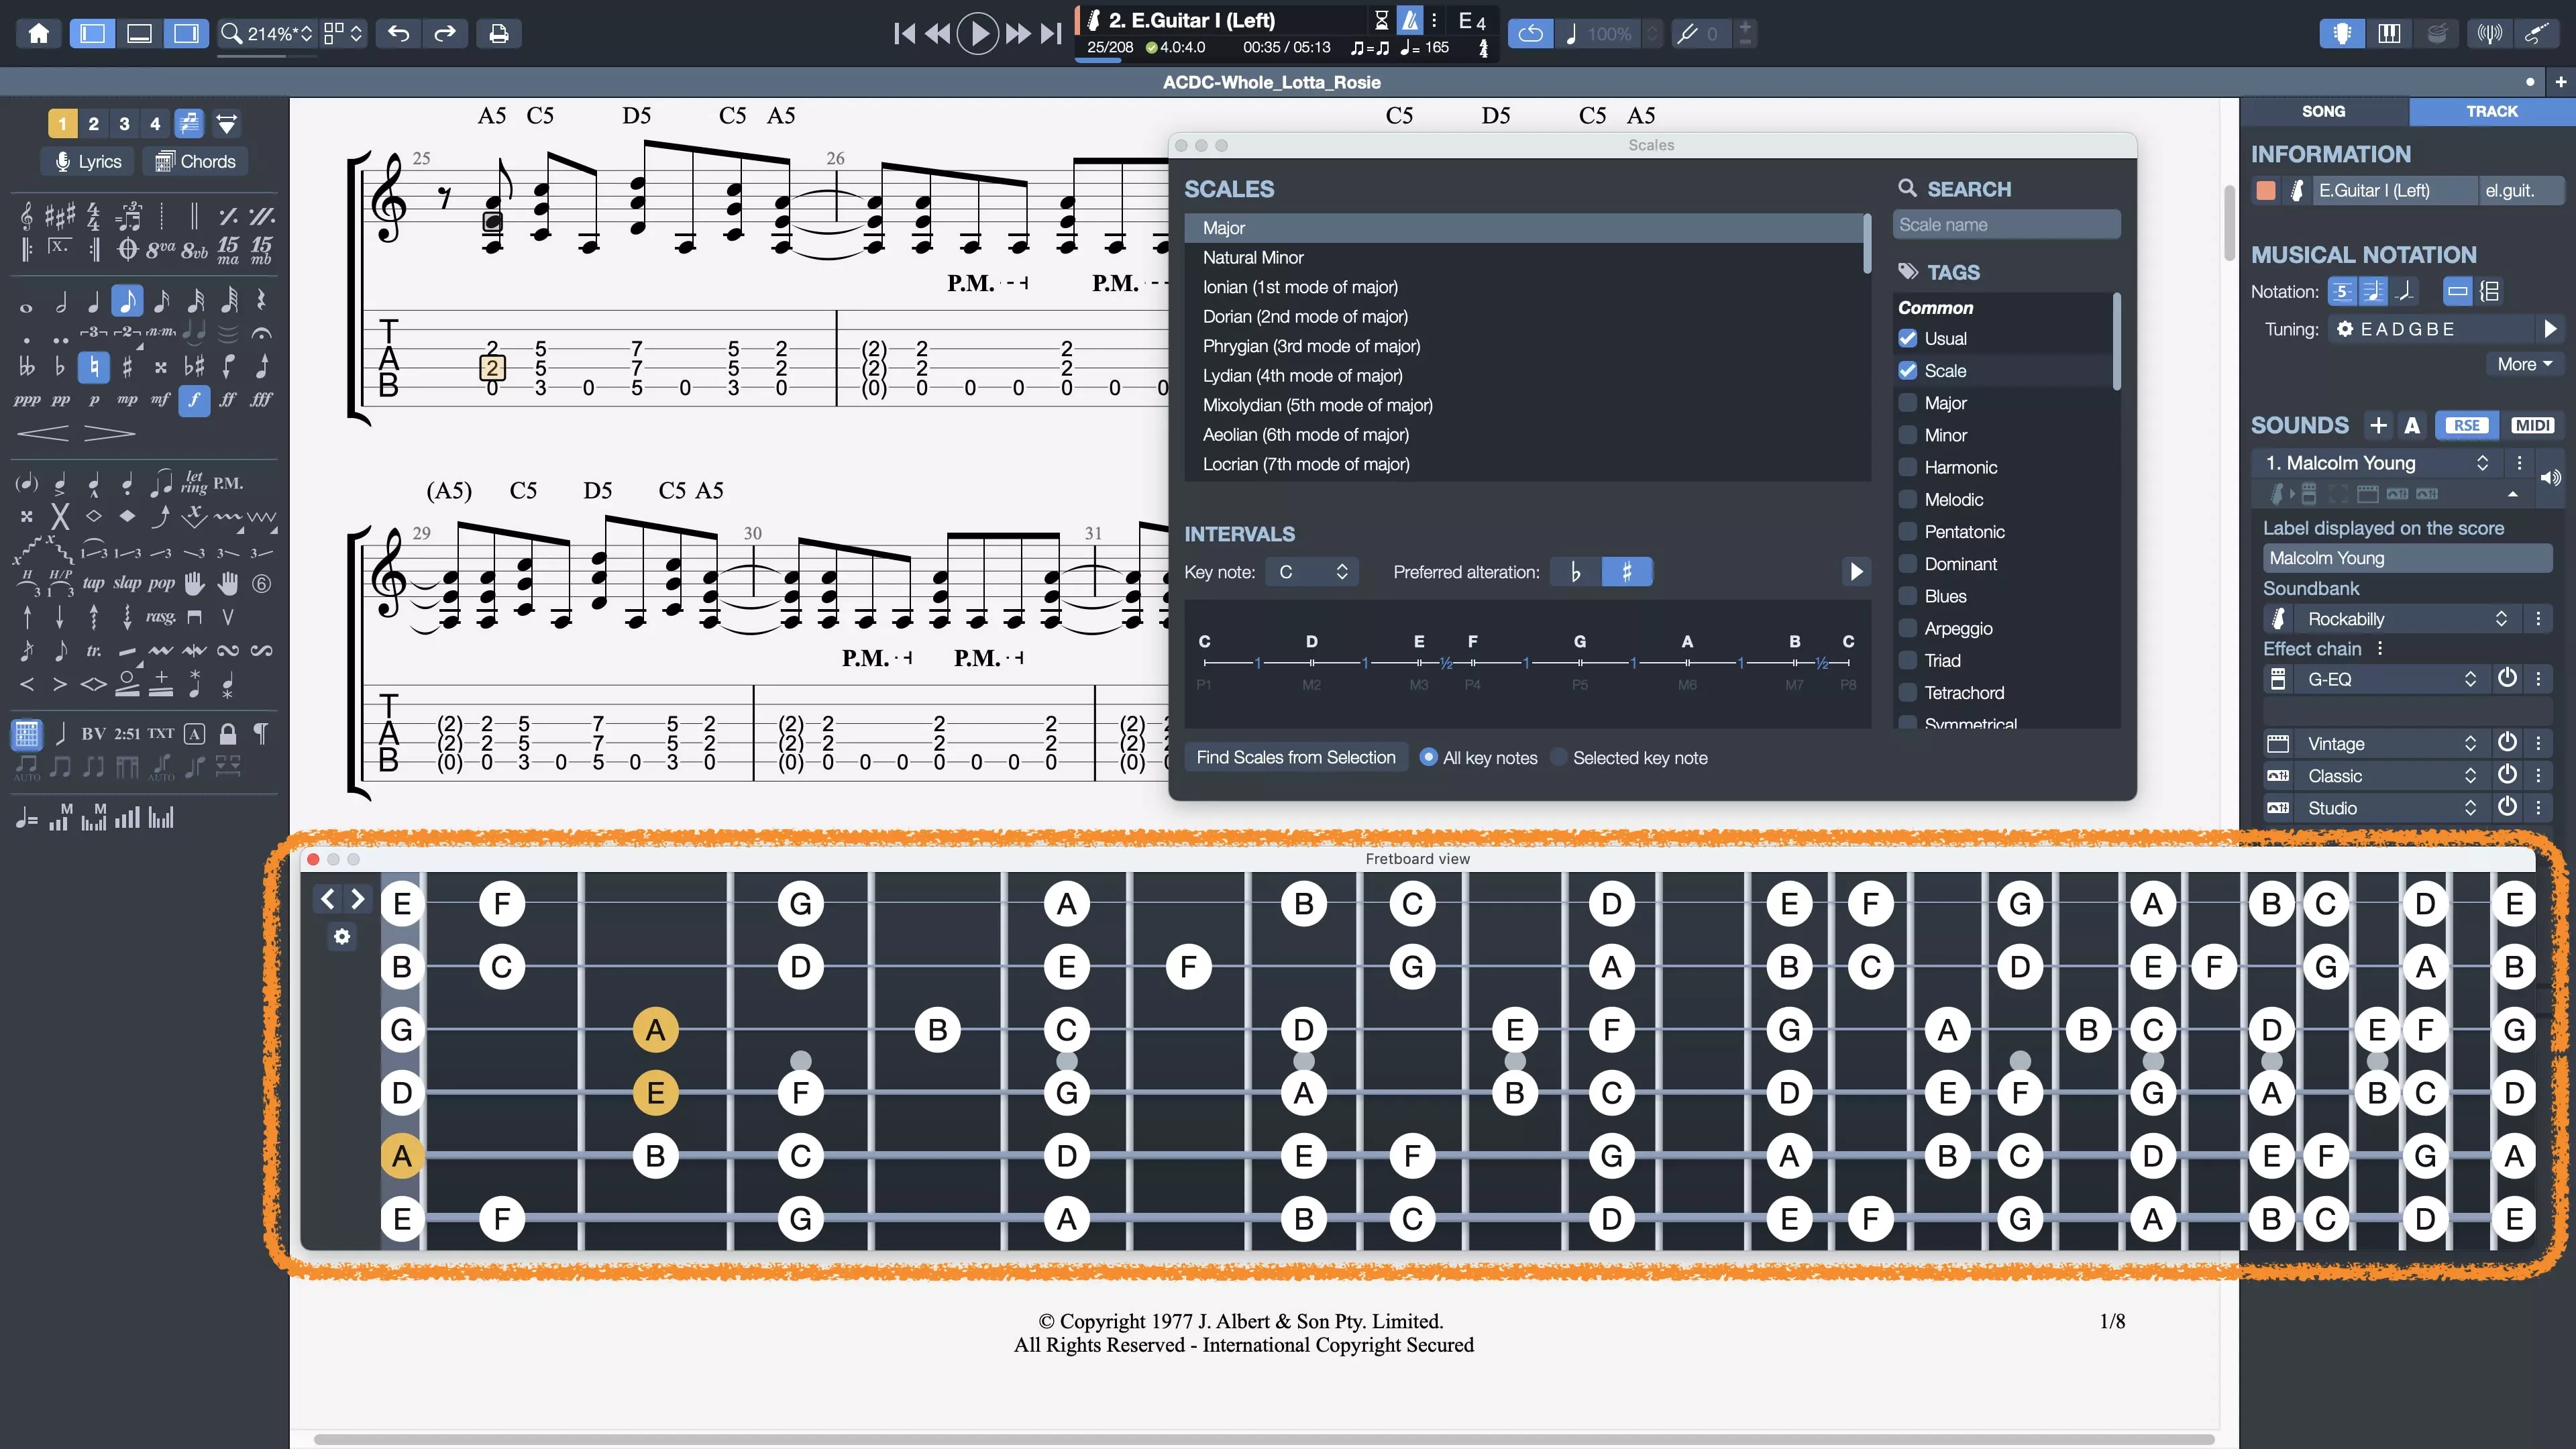Open the zoom level dropdown
Viewport: 2576px width, 1449px height.
coord(266,33)
